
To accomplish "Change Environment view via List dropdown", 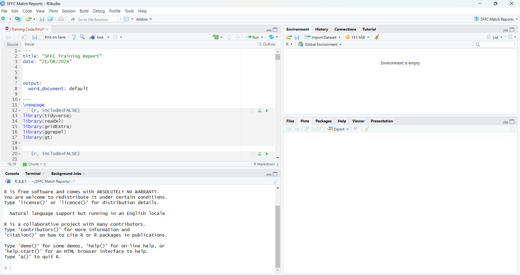I will coord(495,37).
